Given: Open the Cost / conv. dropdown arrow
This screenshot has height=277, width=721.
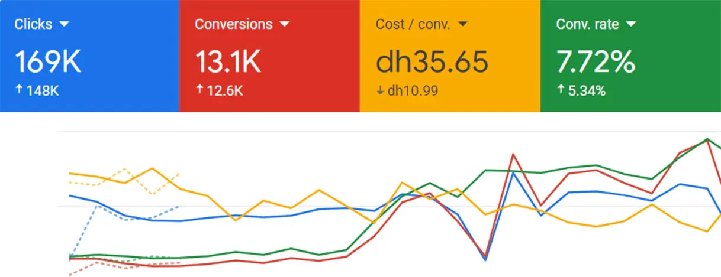Looking at the screenshot, I should point(463,24).
